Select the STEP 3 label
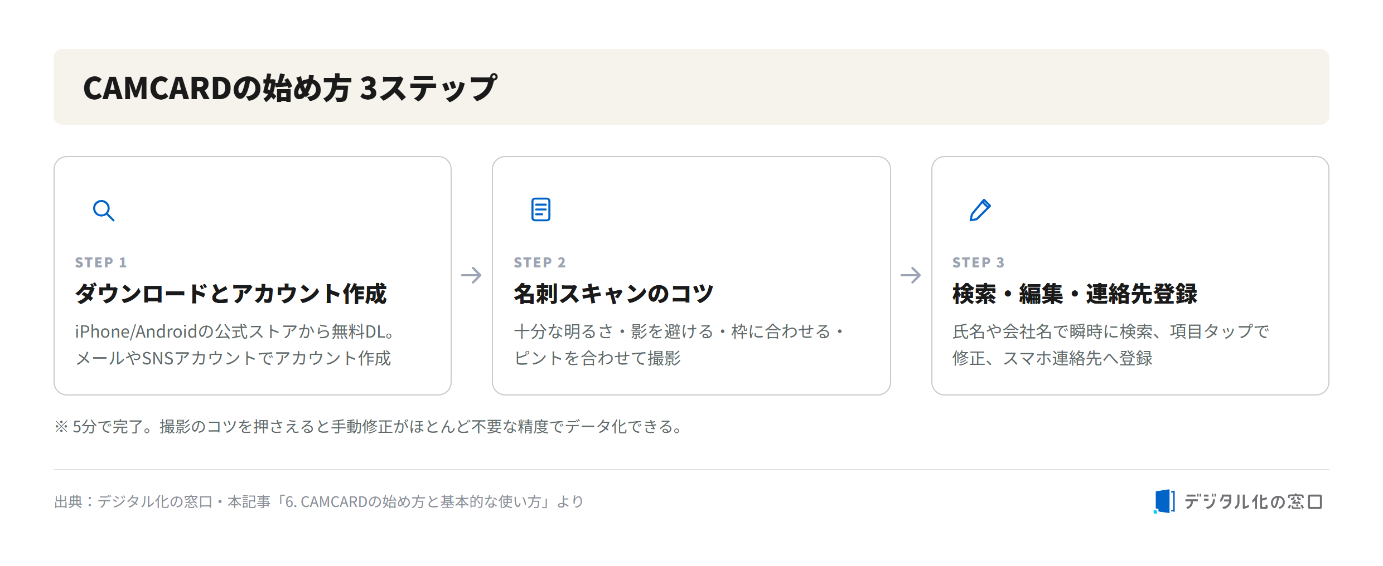 click(x=979, y=262)
